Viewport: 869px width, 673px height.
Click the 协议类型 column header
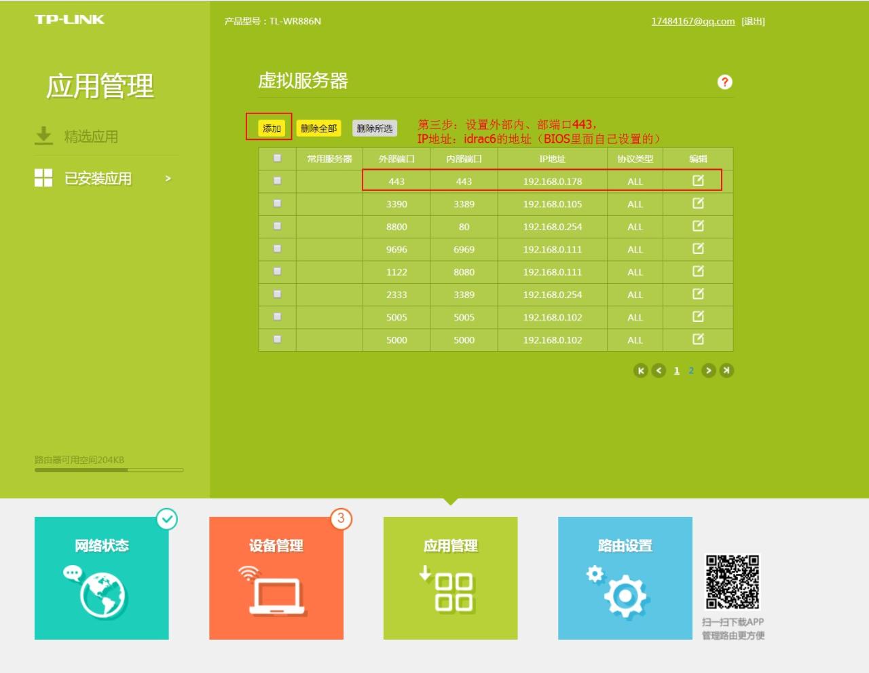click(x=635, y=159)
